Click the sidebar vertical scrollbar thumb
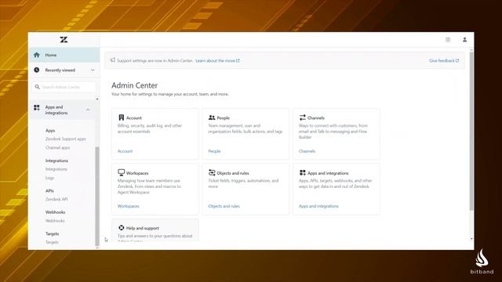 pos(97,196)
